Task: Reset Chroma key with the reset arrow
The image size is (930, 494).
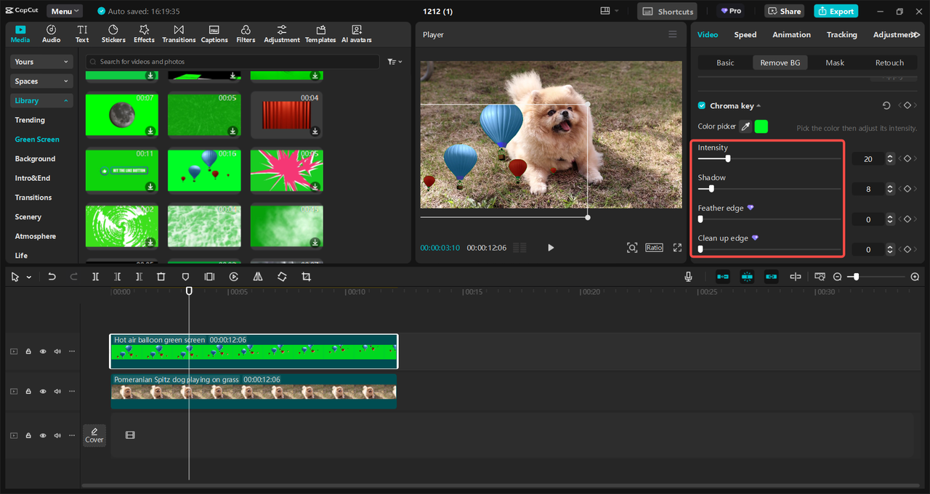Action: [x=886, y=105]
